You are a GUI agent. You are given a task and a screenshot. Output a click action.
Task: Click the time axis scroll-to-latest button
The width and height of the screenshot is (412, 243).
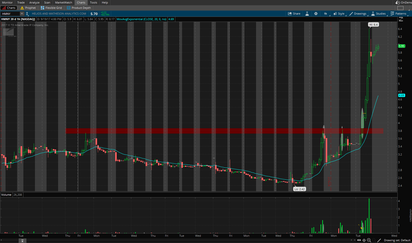[x=22, y=241]
